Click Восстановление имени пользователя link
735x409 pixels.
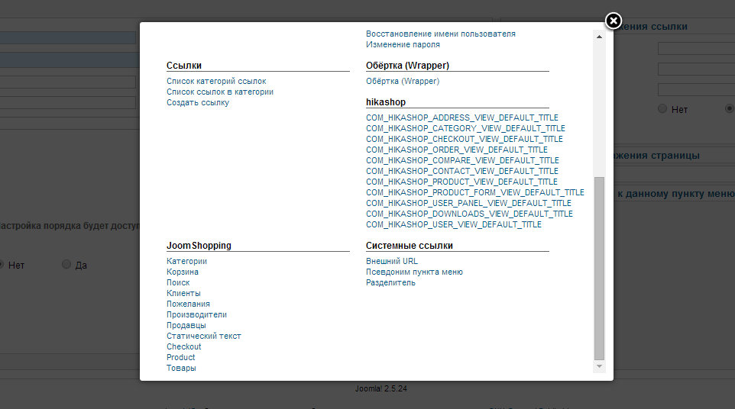point(440,34)
